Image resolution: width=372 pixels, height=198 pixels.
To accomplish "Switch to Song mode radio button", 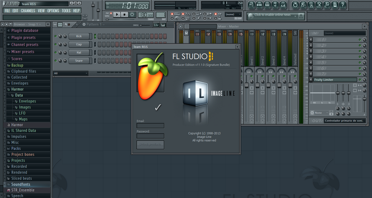I will (111, 16).
